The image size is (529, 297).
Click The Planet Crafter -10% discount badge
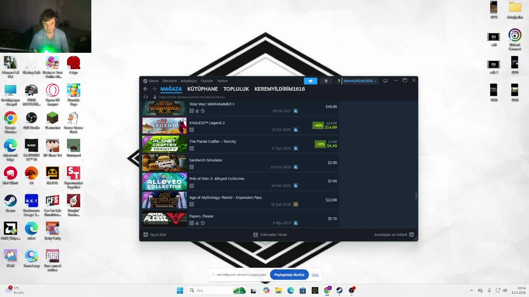click(x=320, y=144)
